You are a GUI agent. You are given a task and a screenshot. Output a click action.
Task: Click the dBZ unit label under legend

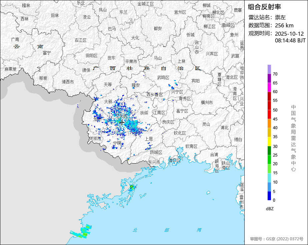270,209
